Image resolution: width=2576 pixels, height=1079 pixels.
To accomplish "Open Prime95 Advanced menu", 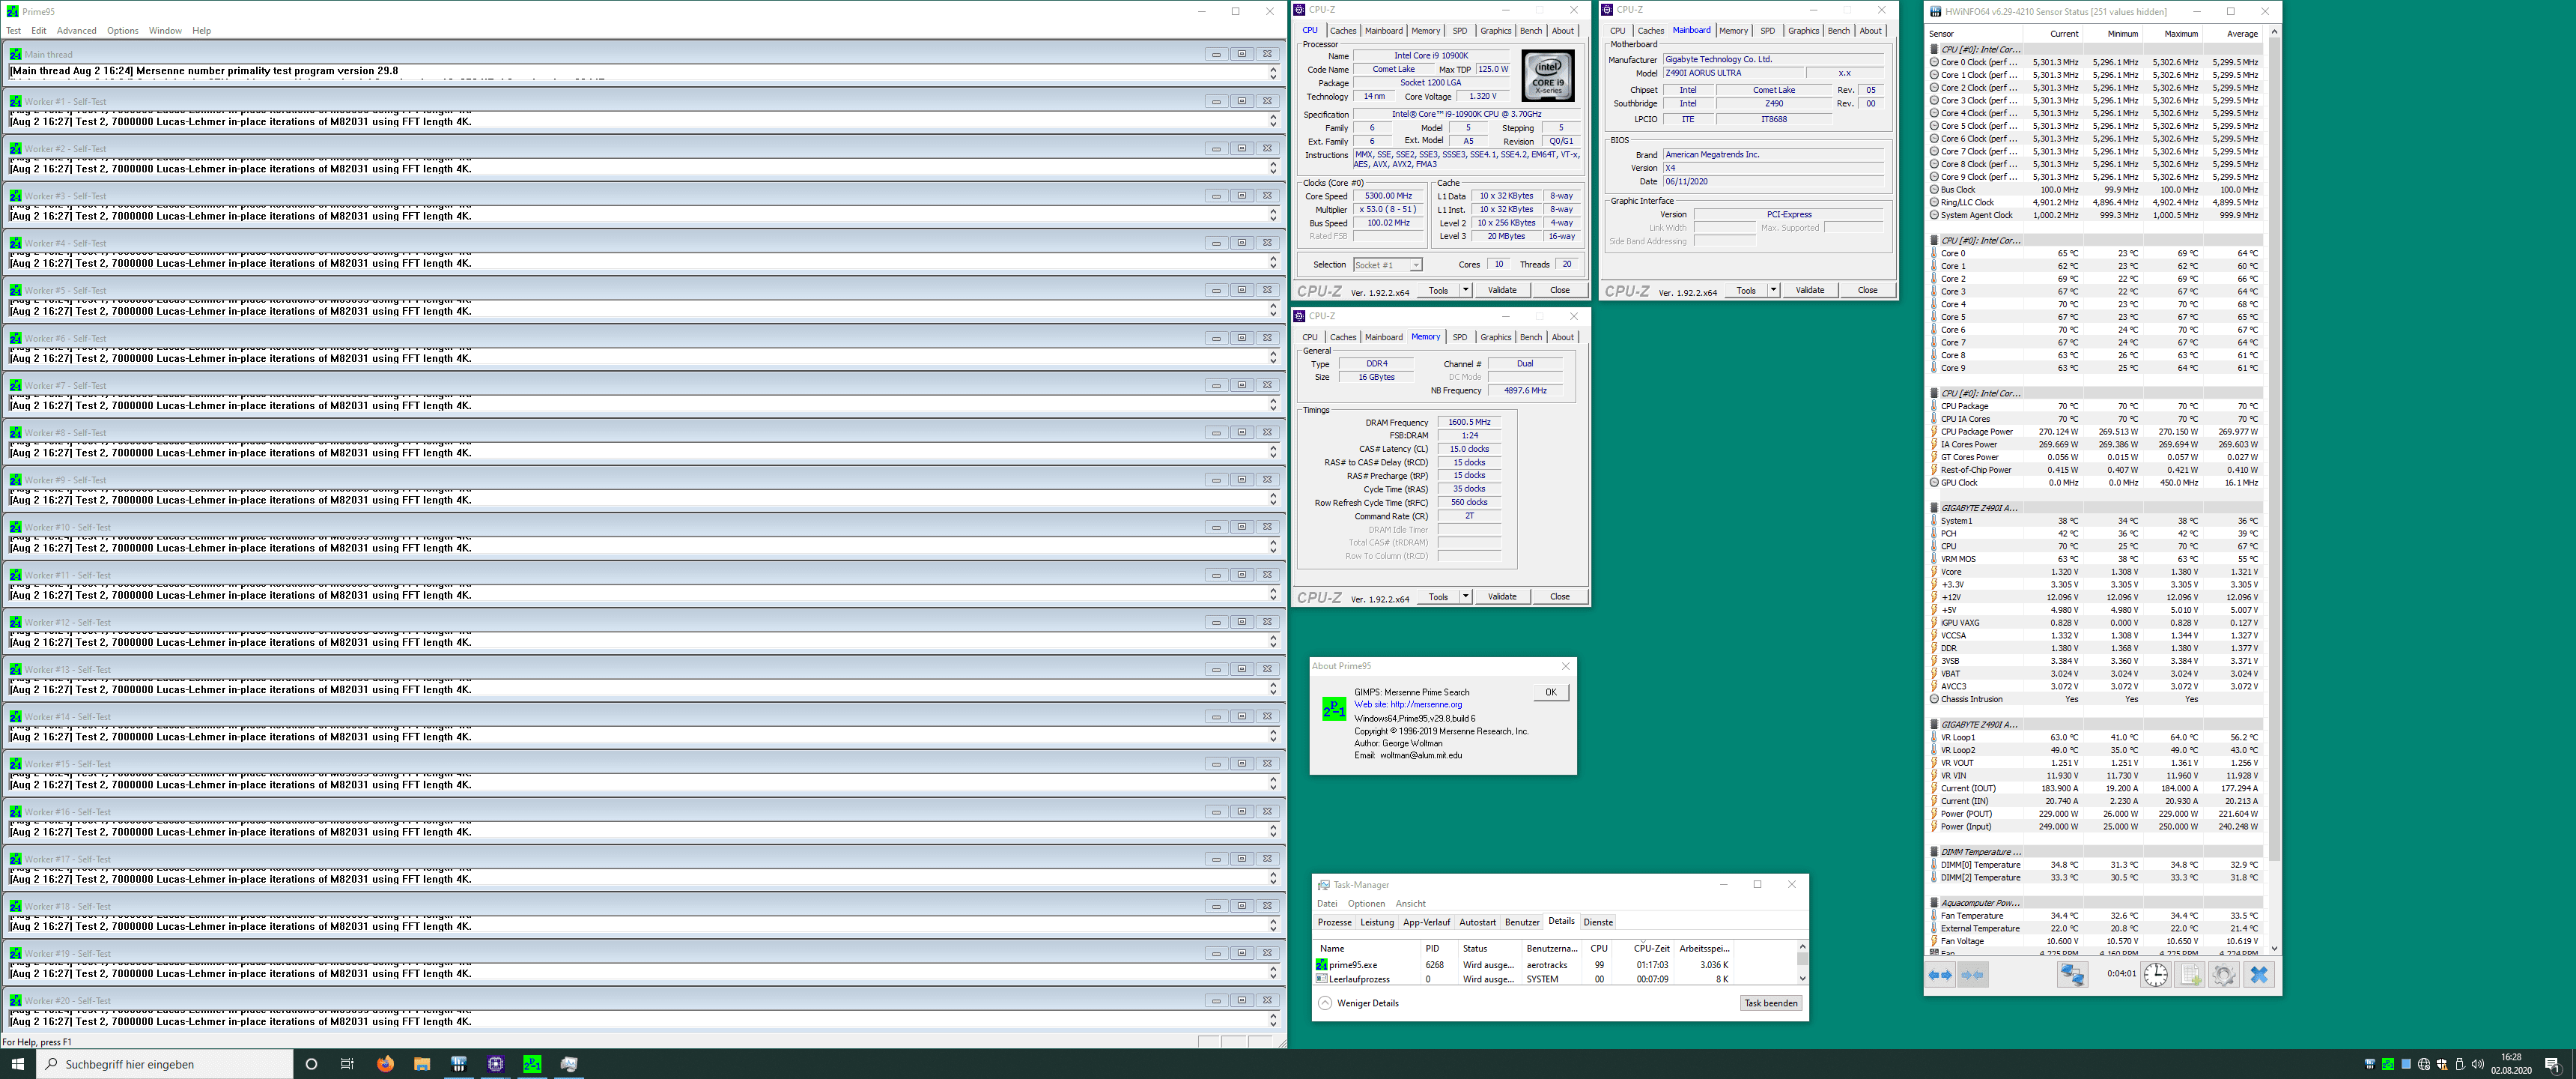I will click(76, 31).
